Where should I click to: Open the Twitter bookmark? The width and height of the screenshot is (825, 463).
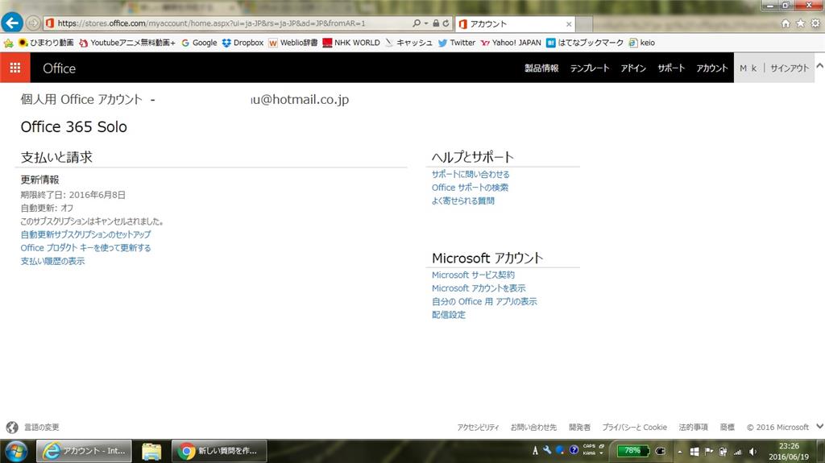click(456, 43)
